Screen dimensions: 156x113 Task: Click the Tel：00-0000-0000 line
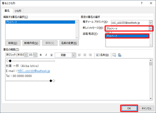pos(19,76)
